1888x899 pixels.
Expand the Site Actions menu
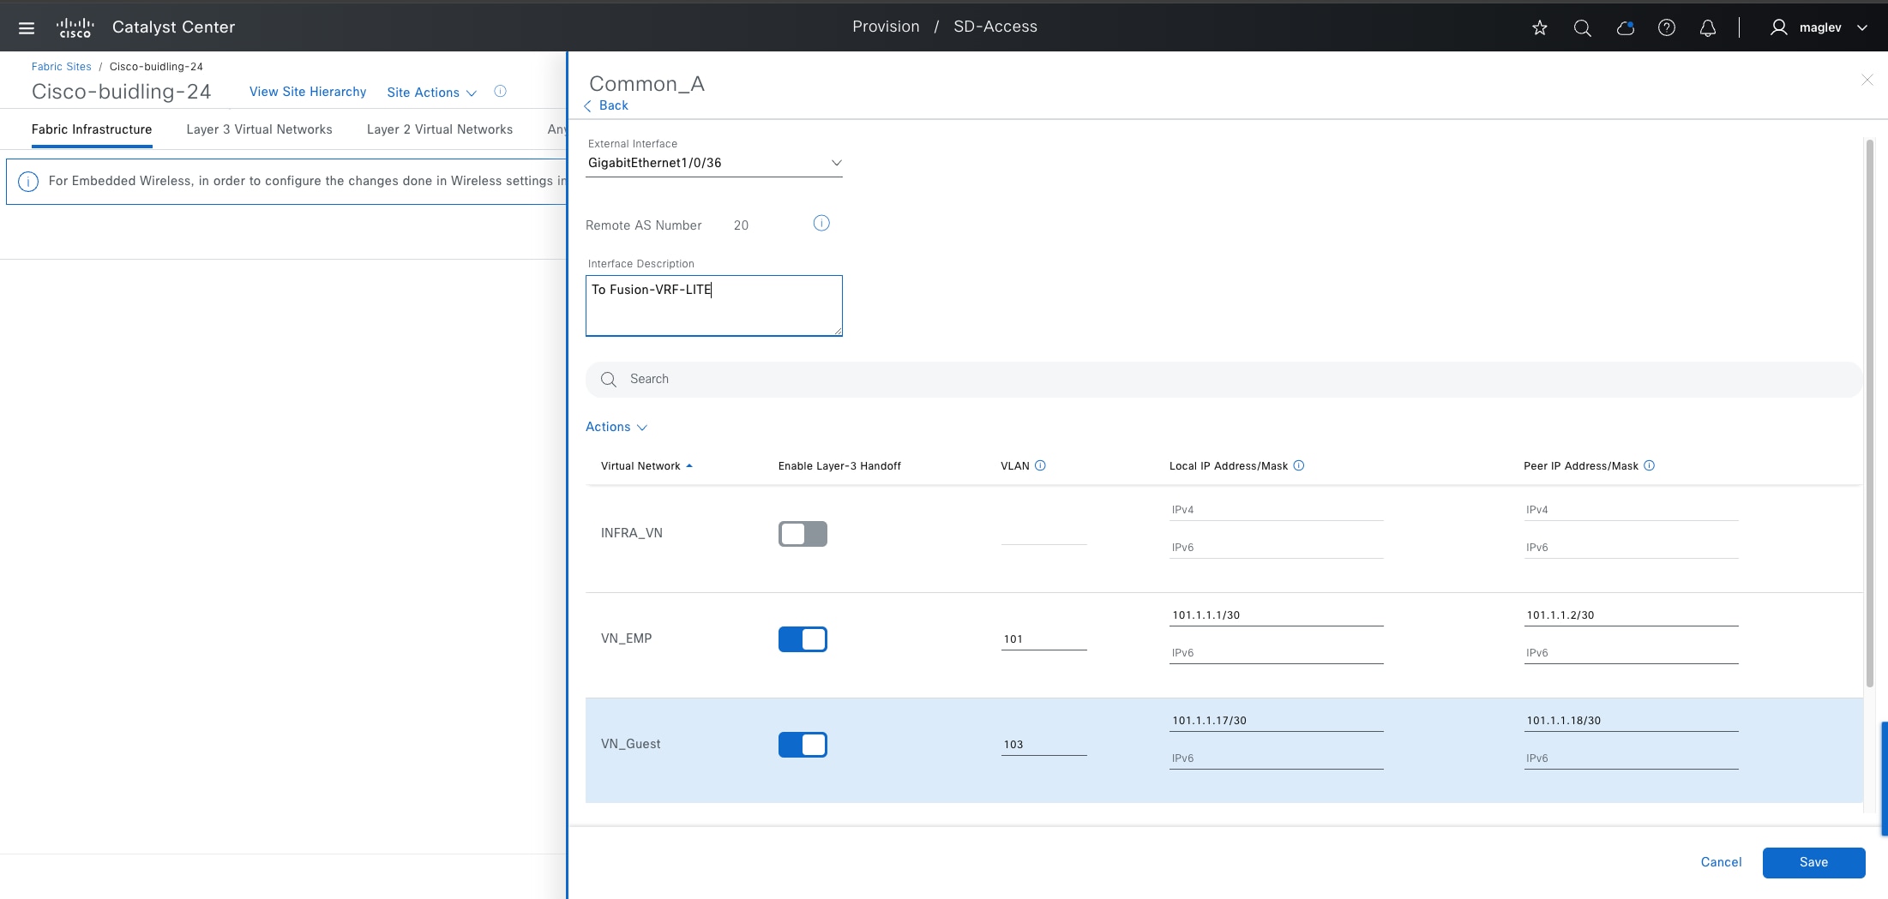(x=430, y=93)
